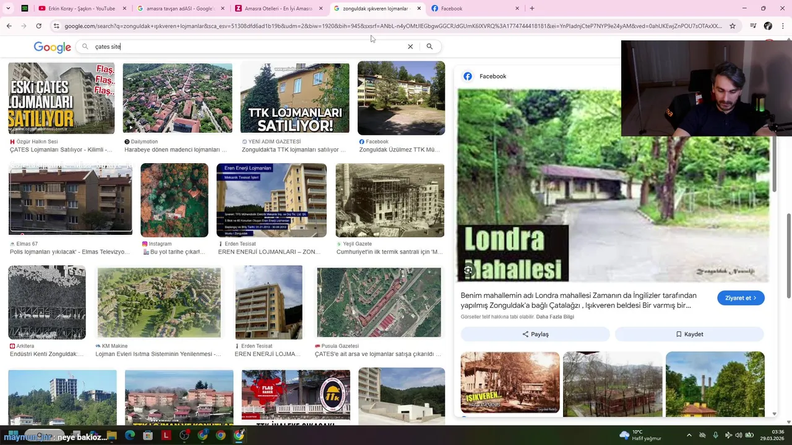This screenshot has width=792, height=445.
Task: Switch to the Erkin Koray - Şaşkın YouTube tab
Action: tap(82, 9)
